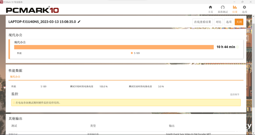Minimize the PCMark 10 window
Viewport: 255px width, 135px height.
click(x=234, y=2)
